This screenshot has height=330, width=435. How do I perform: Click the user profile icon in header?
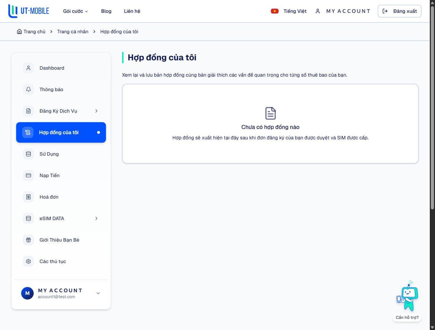point(317,11)
